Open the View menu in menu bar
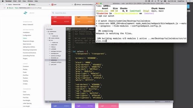The width and height of the screenshot is (193, 108). (24, 1)
